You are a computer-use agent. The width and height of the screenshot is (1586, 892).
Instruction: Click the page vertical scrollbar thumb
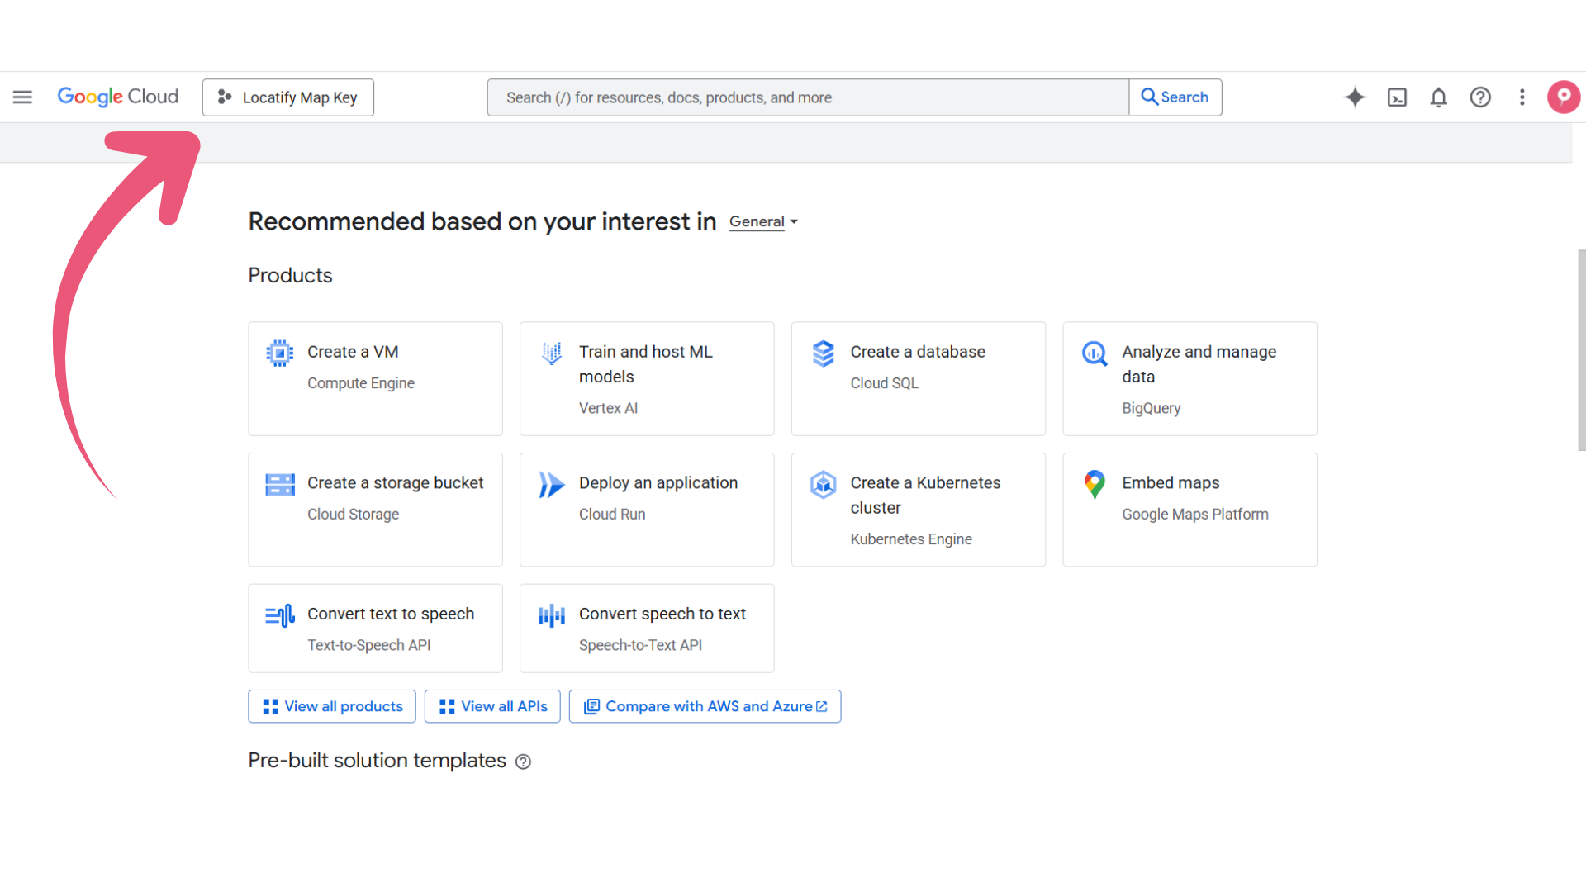point(1581,350)
